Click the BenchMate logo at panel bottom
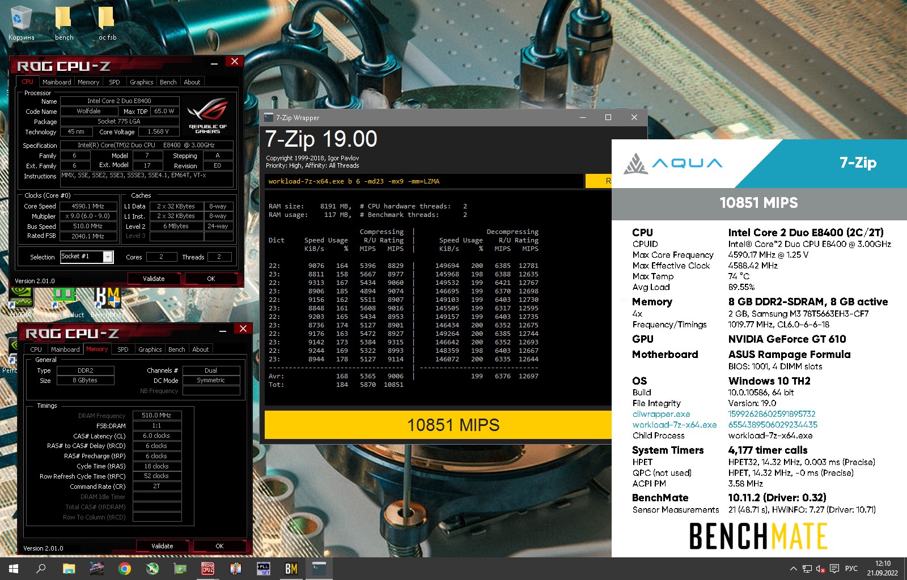907x580 pixels. pos(758,536)
